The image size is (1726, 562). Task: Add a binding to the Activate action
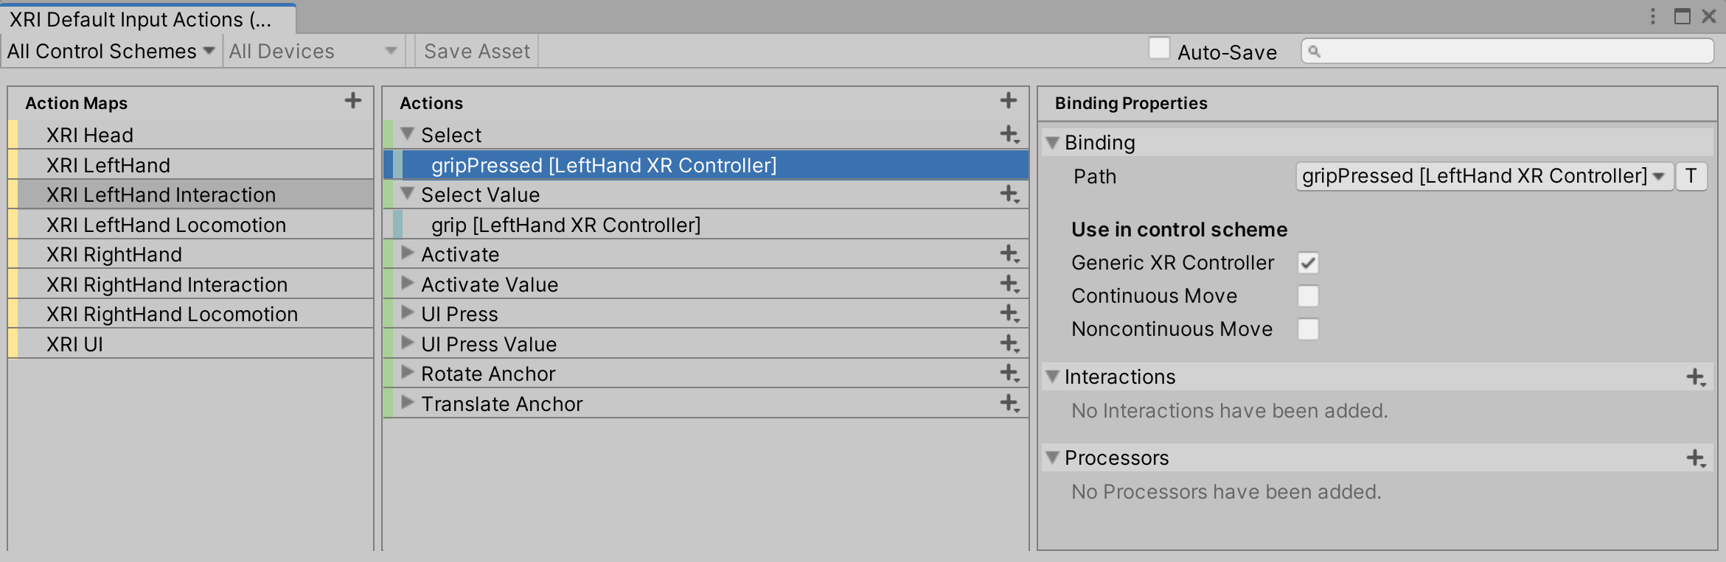point(1010,253)
